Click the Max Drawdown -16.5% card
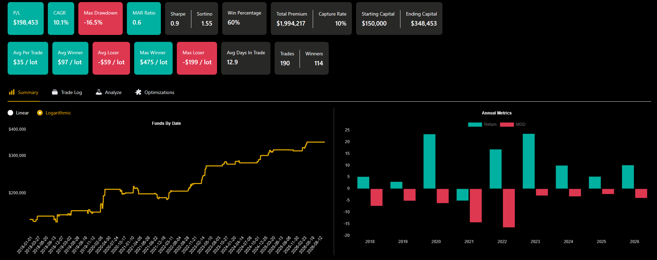 (101, 18)
